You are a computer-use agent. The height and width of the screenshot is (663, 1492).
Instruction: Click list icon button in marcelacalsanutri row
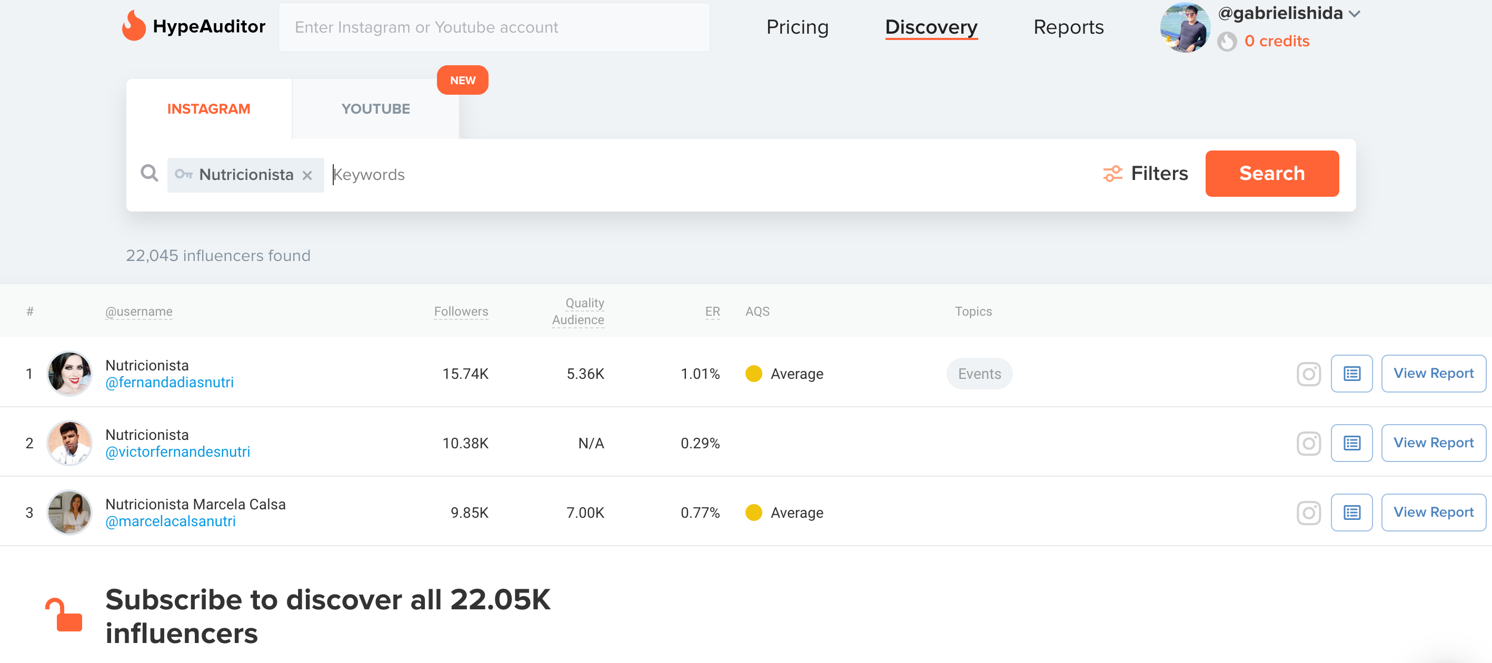click(x=1351, y=513)
